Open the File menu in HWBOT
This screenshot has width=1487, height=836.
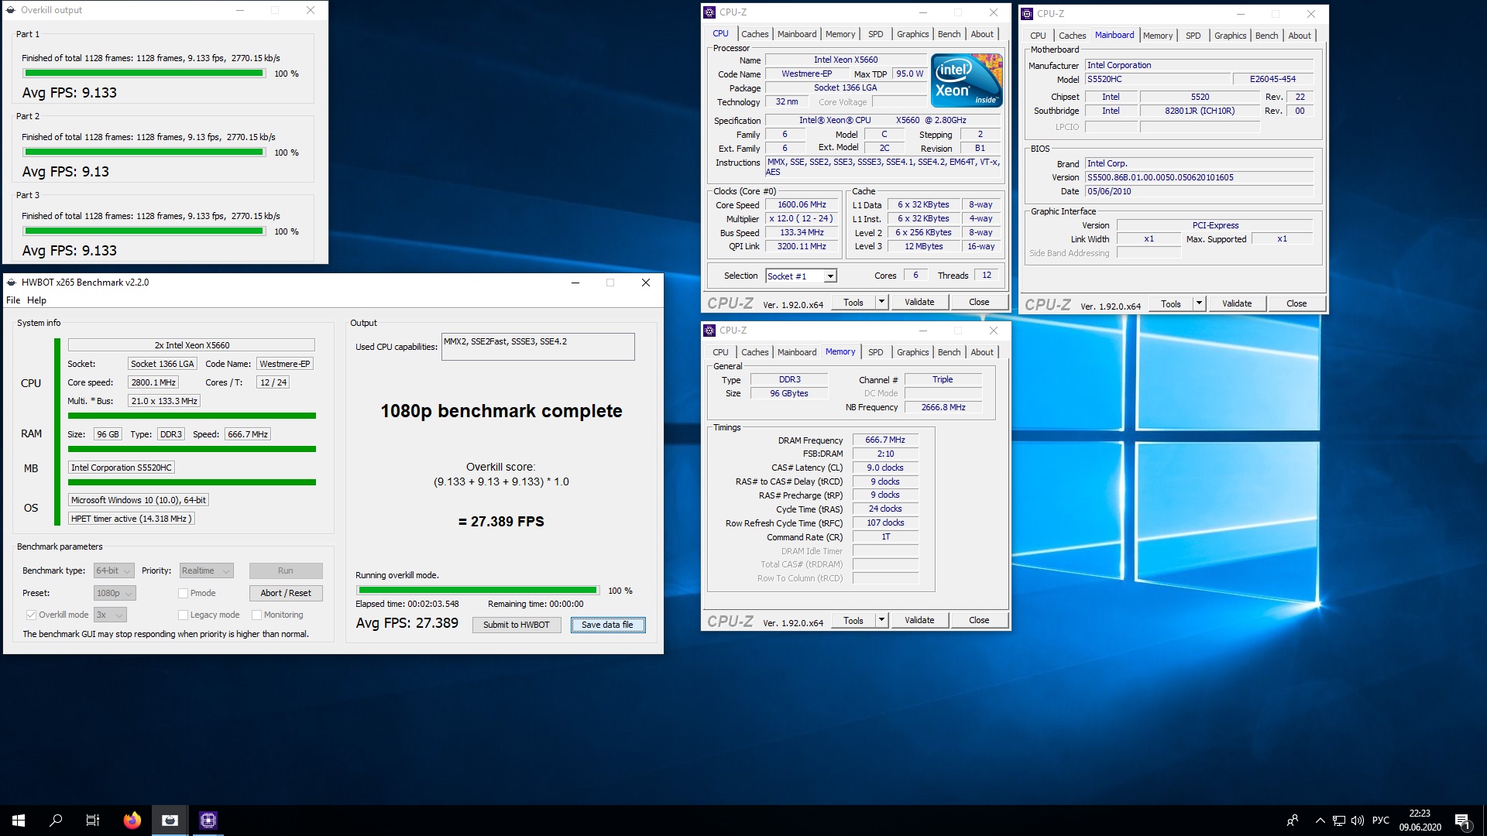coord(13,300)
